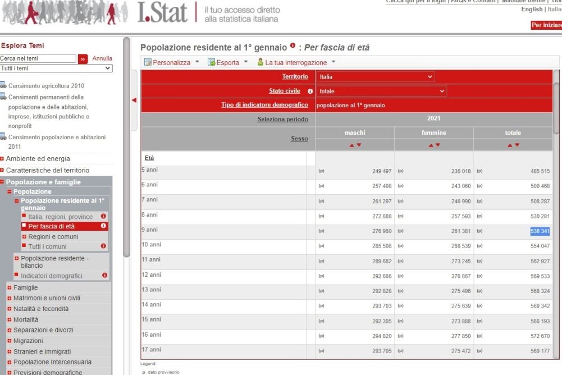This screenshot has width=562, height=375.
Task: Sort totale column descending
Action: 517,145
